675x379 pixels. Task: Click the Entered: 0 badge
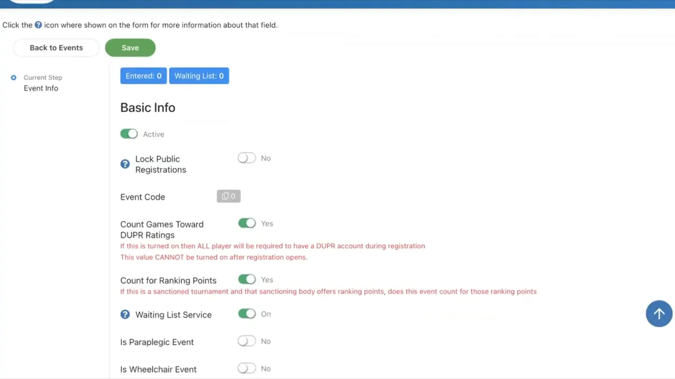click(x=143, y=75)
